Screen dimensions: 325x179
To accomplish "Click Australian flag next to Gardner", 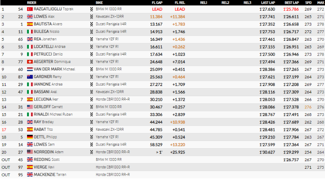I will point(30,77).
